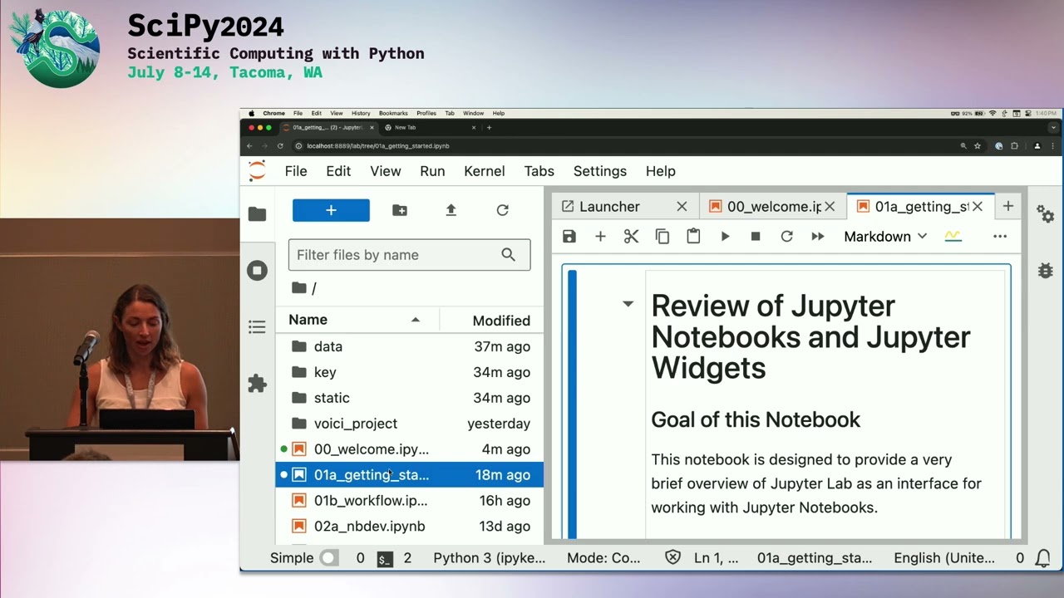The height and width of the screenshot is (598, 1064).
Task: Click the terminal sessions status bar icon
Action: click(384, 558)
